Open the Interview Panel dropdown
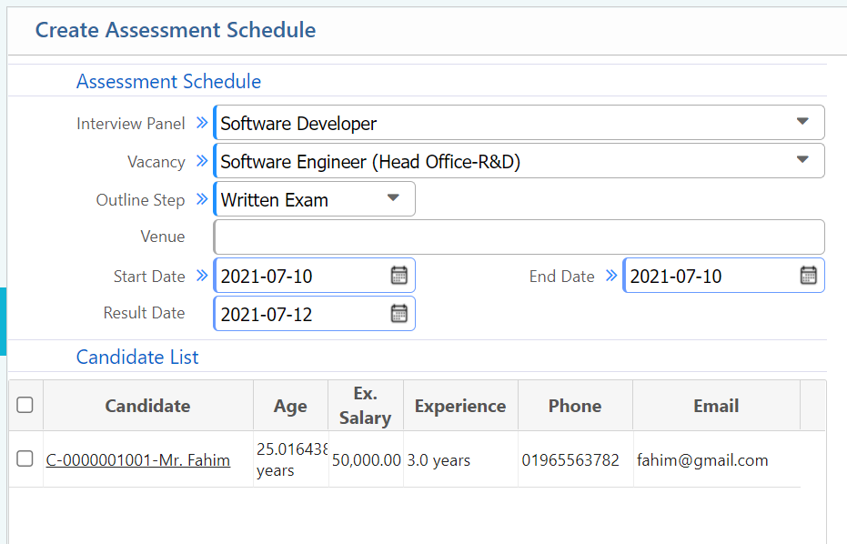 802,122
